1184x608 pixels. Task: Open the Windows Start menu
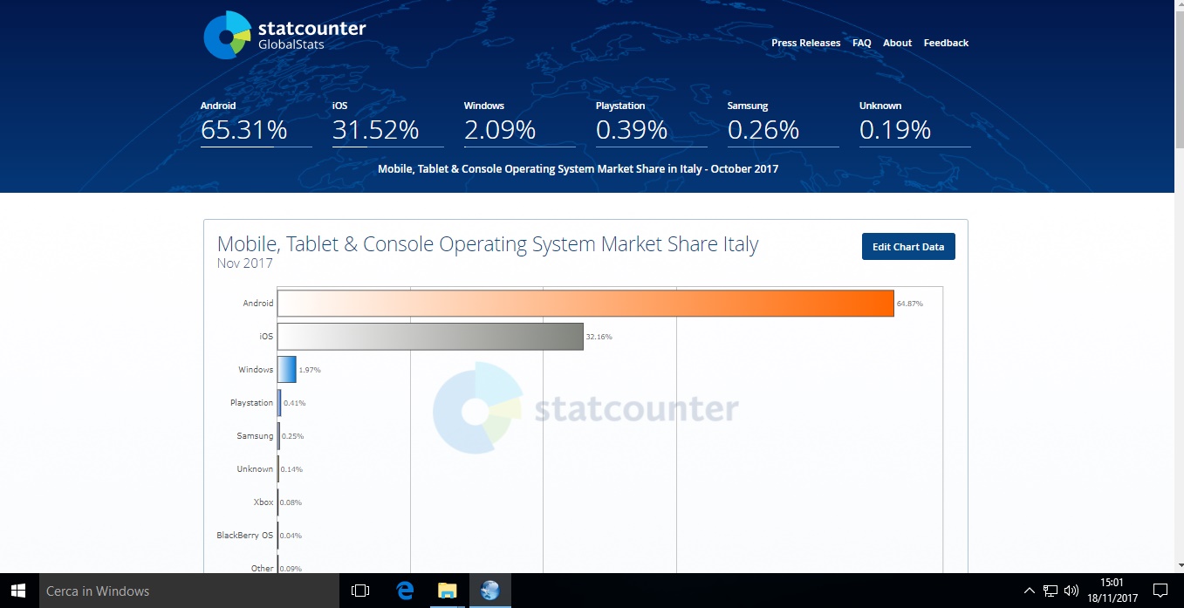pyautogui.click(x=17, y=591)
